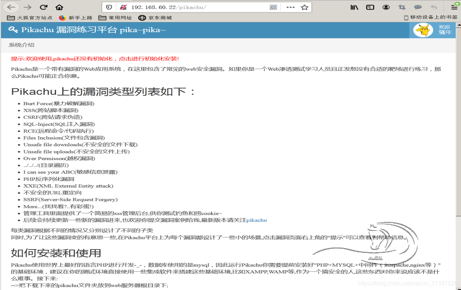Click the browser Forward arrow button
Image resolution: width=461 pixels, height=290 pixels.
tap(27, 7)
